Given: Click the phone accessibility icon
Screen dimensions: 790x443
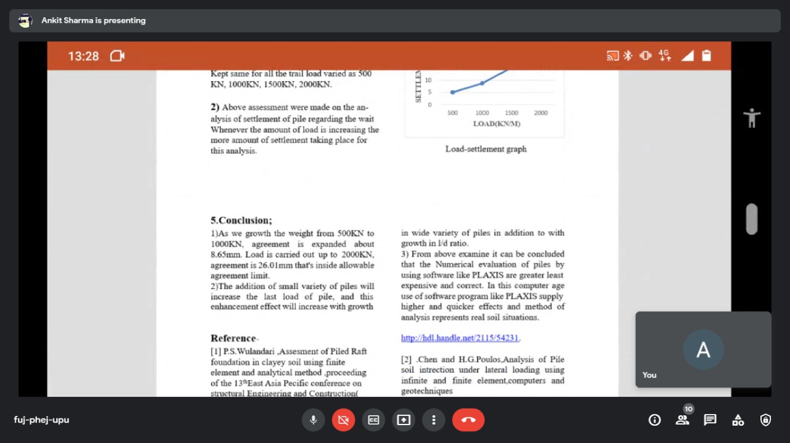Looking at the screenshot, I should coord(752,118).
